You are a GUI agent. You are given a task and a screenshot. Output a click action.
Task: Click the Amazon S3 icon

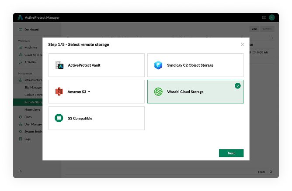(x=59, y=92)
